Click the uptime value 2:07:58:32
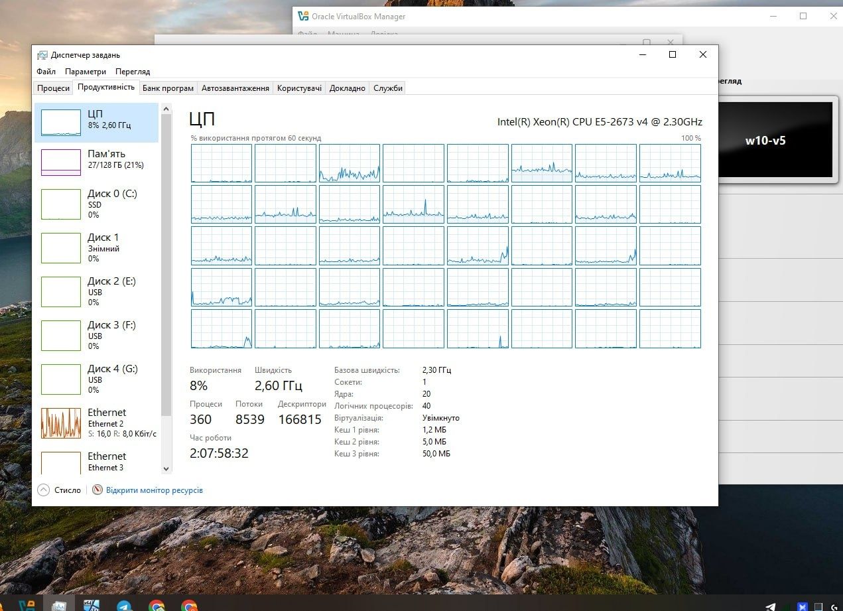This screenshot has height=611, width=843. (219, 453)
